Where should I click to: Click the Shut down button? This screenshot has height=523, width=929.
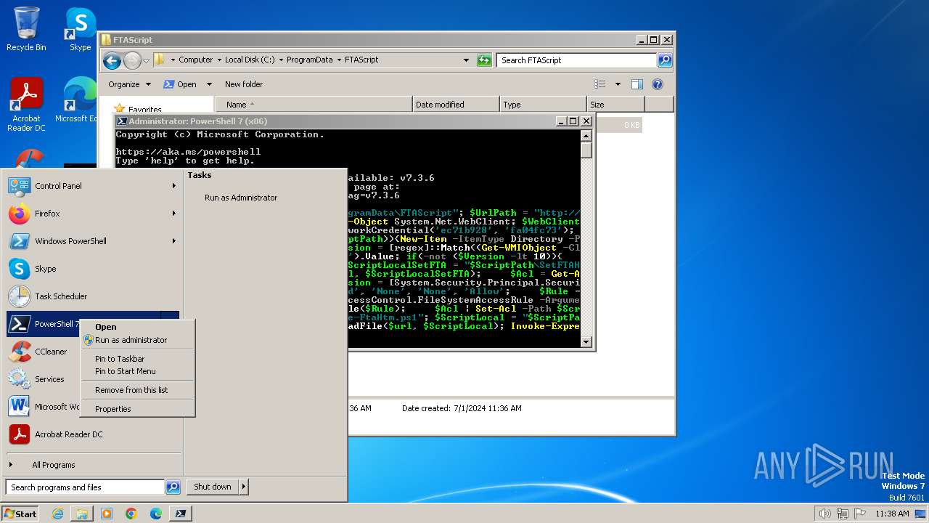coord(213,487)
